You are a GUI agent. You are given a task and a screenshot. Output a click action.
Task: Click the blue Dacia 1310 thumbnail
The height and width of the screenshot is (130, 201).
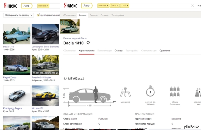click(x=17, y=34)
